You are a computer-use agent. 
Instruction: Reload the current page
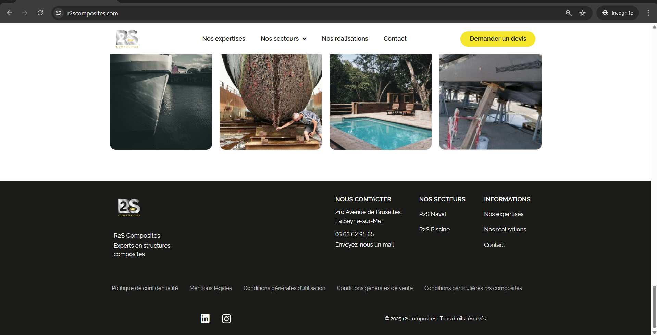click(40, 13)
